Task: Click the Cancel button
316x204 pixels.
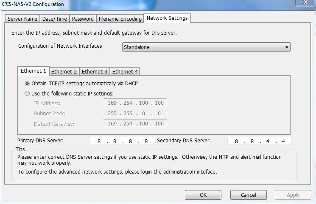Action: [248, 195]
